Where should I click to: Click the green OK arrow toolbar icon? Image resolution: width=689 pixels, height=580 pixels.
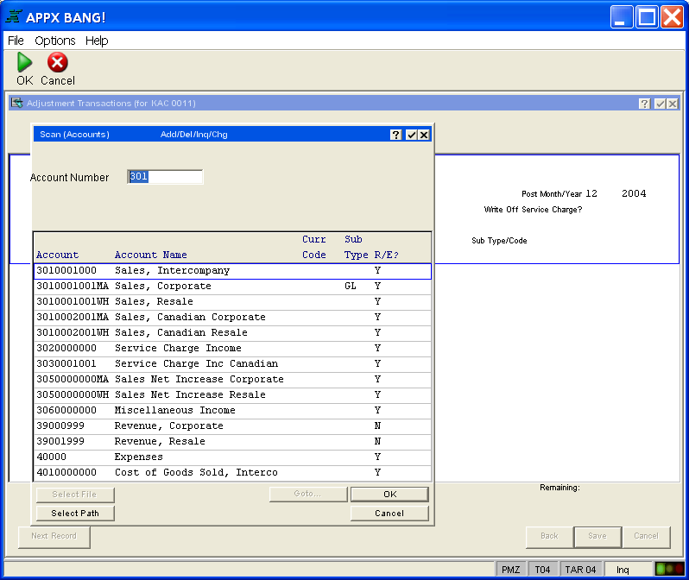25,63
